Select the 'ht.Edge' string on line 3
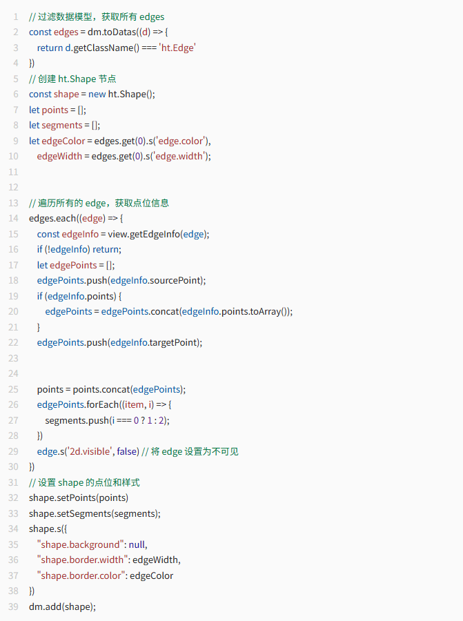The image size is (463, 621). [x=177, y=48]
